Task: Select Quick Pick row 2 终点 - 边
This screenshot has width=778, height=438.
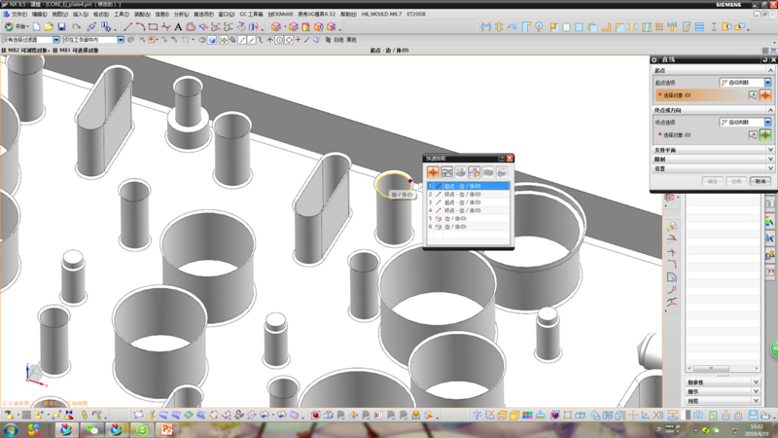Action: tap(469, 194)
